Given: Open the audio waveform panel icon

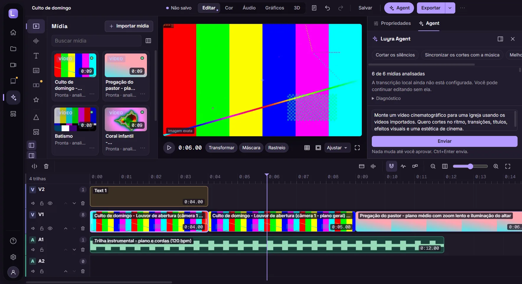Looking at the screenshot, I should 36,41.
